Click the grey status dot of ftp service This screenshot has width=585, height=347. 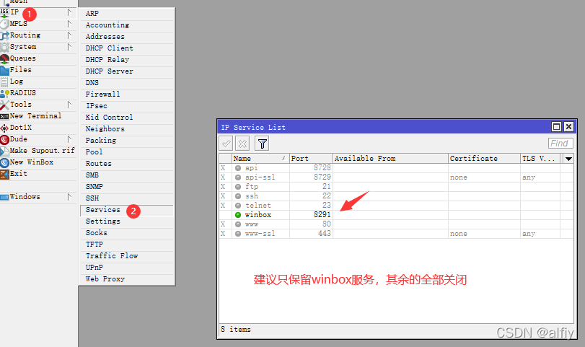click(x=238, y=187)
